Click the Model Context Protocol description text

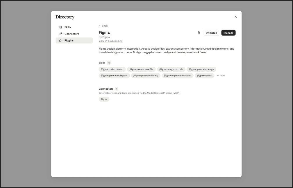140,93
